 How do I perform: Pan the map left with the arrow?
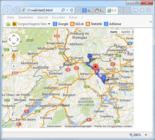point(10,39)
